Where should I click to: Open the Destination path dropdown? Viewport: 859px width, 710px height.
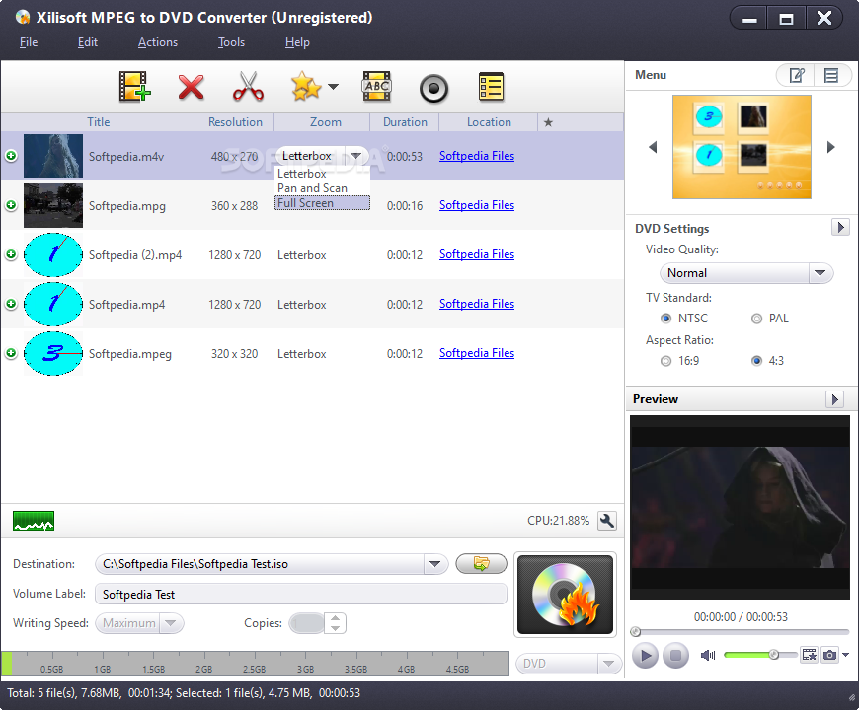pos(435,563)
